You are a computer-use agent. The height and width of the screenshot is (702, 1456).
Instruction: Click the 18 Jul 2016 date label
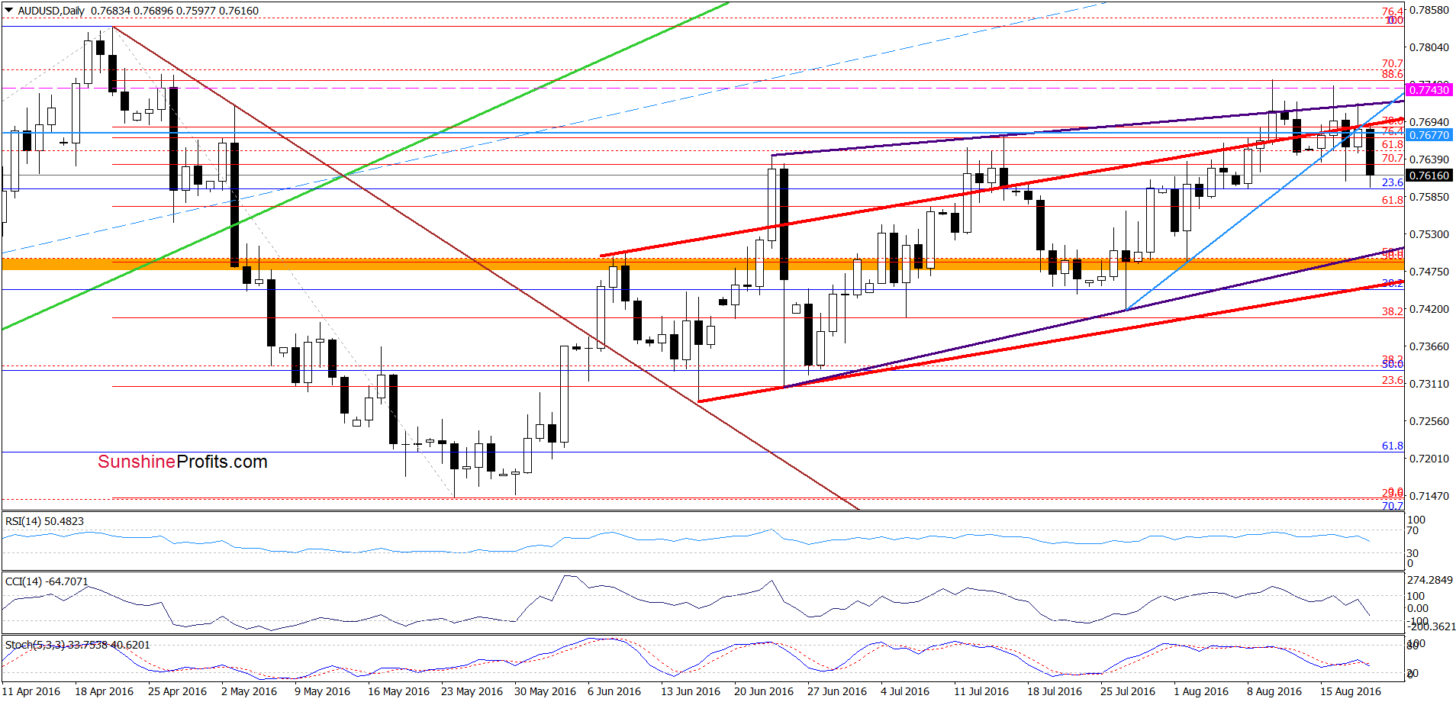click(x=1055, y=691)
